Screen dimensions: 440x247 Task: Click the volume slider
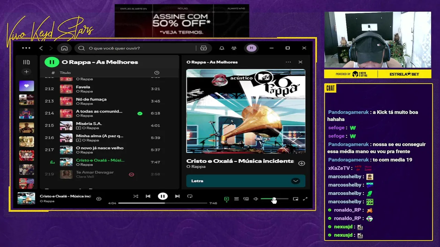pyautogui.click(x=274, y=199)
